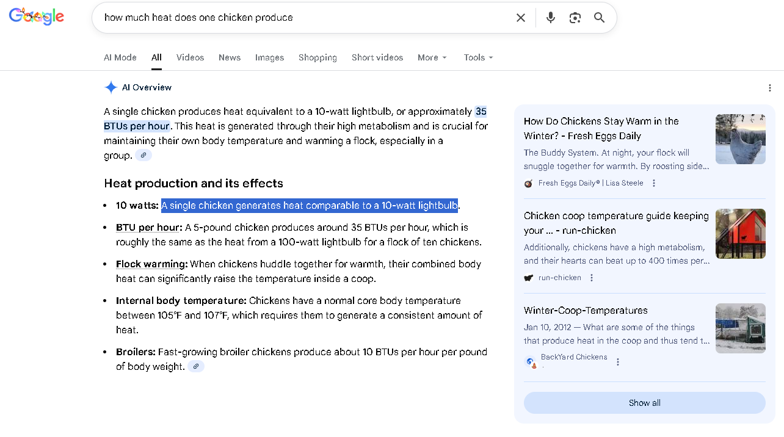Open Google Lens image search
Image resolution: width=784 pixels, height=437 pixels.
pos(575,18)
